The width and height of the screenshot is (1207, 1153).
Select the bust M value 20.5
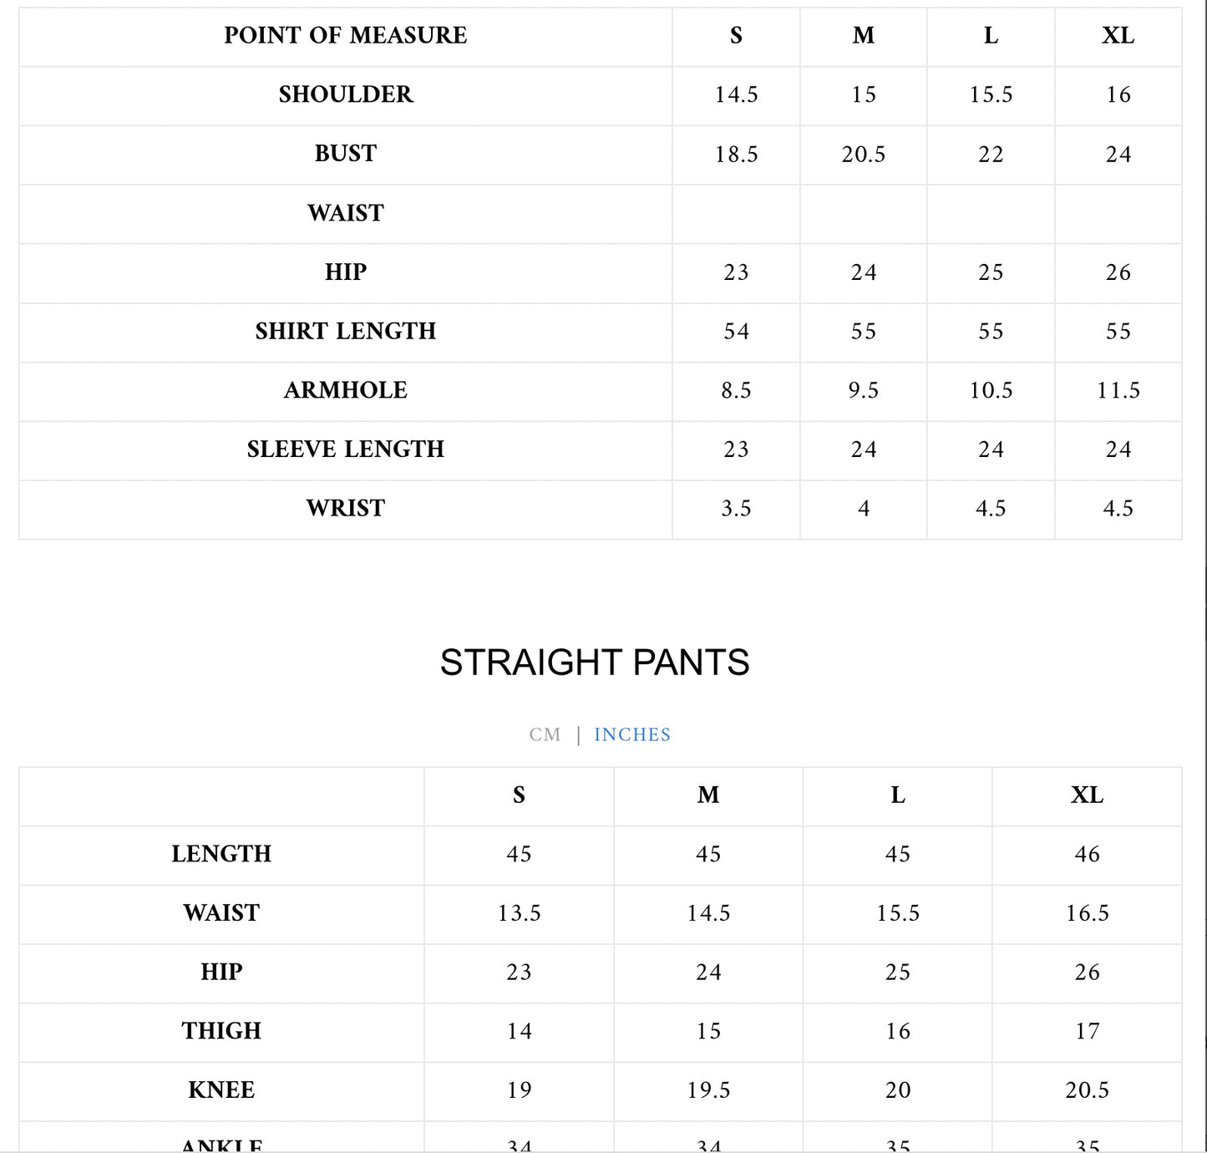point(863,155)
